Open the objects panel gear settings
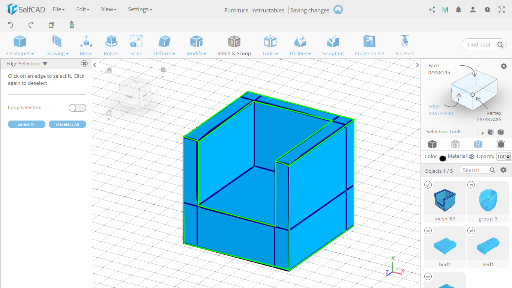512x288 pixels. tap(504, 170)
